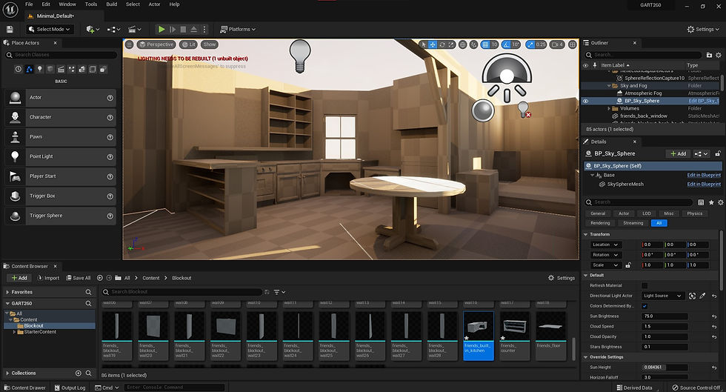The height and width of the screenshot is (392, 726).
Task: Toggle rotation snapping angle icon
Action: (x=506, y=44)
